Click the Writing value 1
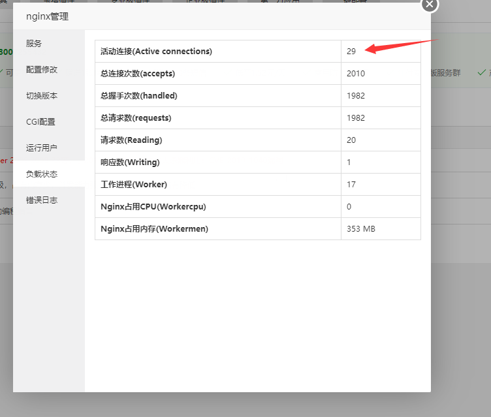 click(349, 162)
